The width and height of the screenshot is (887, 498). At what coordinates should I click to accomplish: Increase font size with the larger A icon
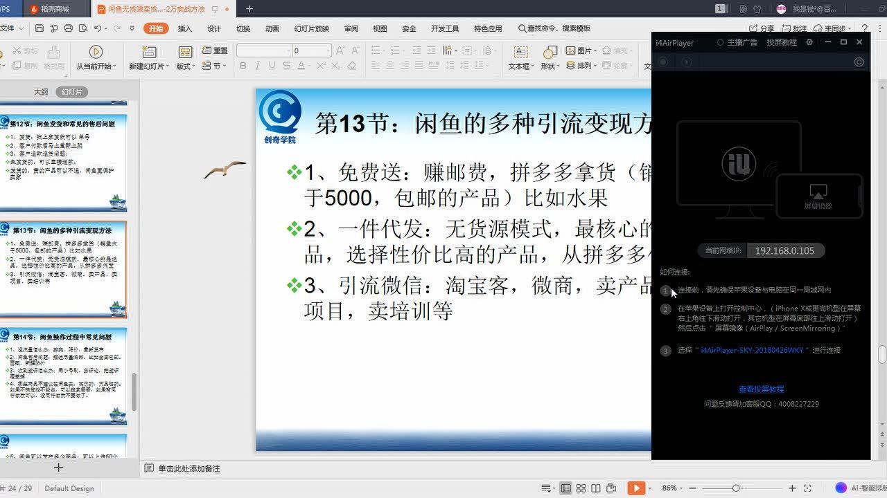[x=340, y=50]
